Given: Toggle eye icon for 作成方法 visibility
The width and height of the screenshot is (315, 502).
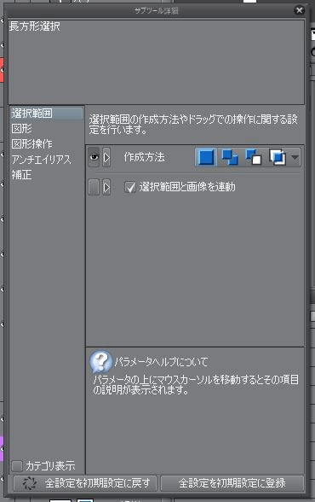Looking at the screenshot, I should tap(94, 157).
